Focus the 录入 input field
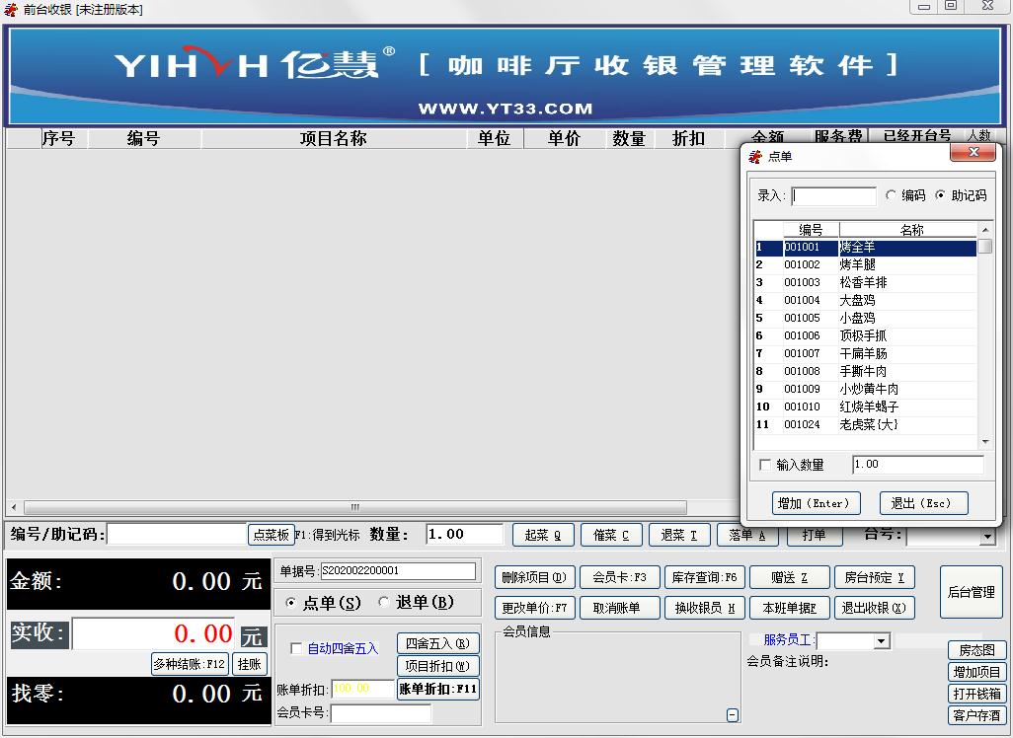The width and height of the screenshot is (1013, 738). 833,195
